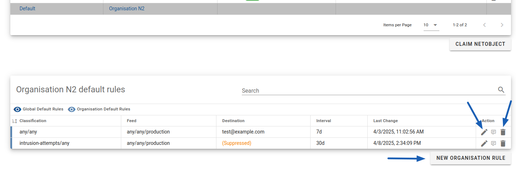This screenshot has width=516, height=169.
Task: Edit the any/any rule with pencil icon
Action: pyautogui.click(x=484, y=132)
